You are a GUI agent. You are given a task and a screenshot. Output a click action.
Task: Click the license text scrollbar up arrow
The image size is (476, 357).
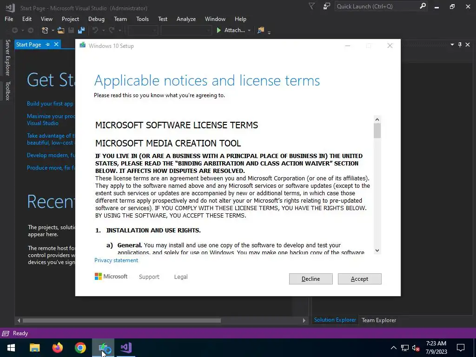(x=377, y=119)
